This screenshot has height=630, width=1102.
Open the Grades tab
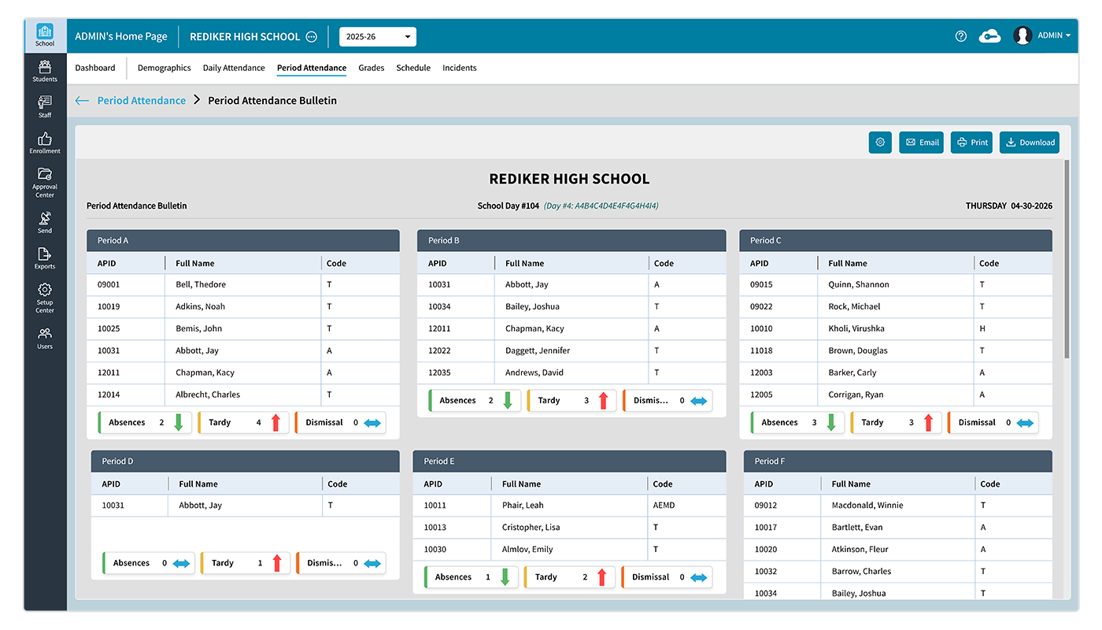(x=372, y=68)
